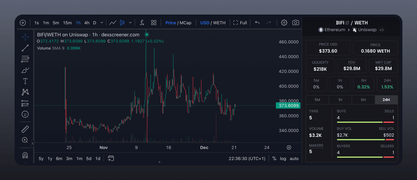Open the go-to-date calendar picker
Image resolution: width=417 pixels, height=180 pixels.
click(111, 159)
